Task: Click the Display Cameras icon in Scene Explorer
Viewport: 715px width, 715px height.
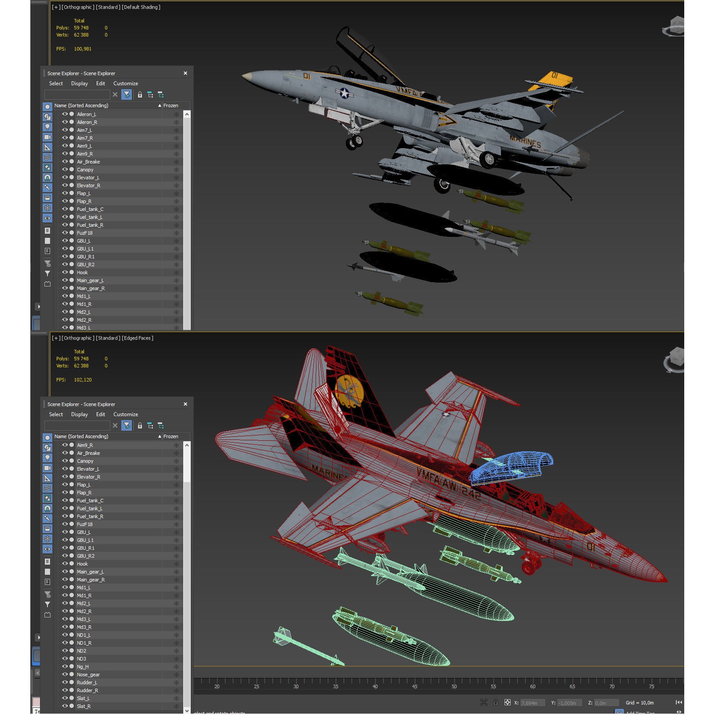Action: click(x=47, y=137)
